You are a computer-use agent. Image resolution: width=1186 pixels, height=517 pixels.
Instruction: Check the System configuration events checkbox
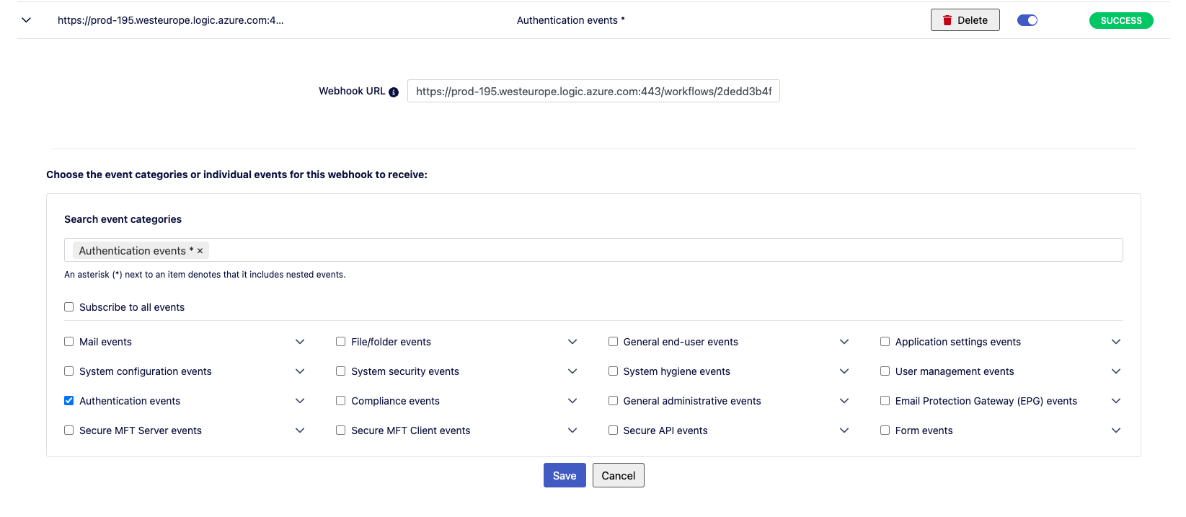coord(69,371)
